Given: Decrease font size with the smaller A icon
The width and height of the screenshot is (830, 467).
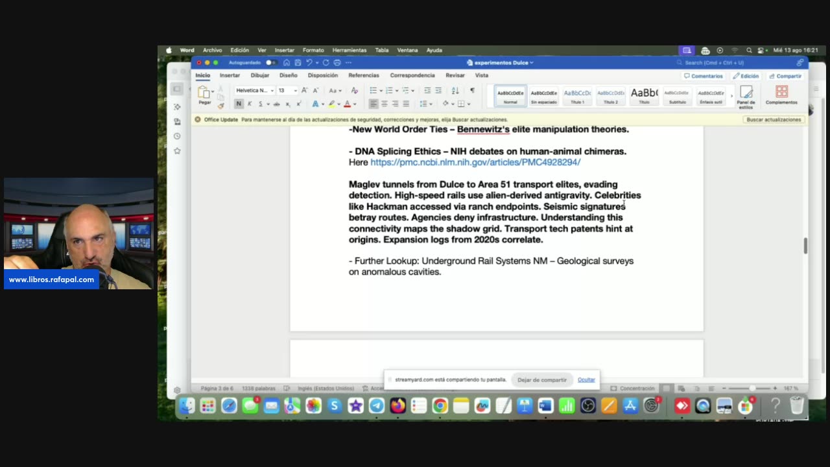Looking at the screenshot, I should click(x=316, y=90).
